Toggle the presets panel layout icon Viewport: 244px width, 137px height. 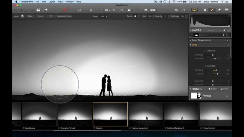[92, 10]
